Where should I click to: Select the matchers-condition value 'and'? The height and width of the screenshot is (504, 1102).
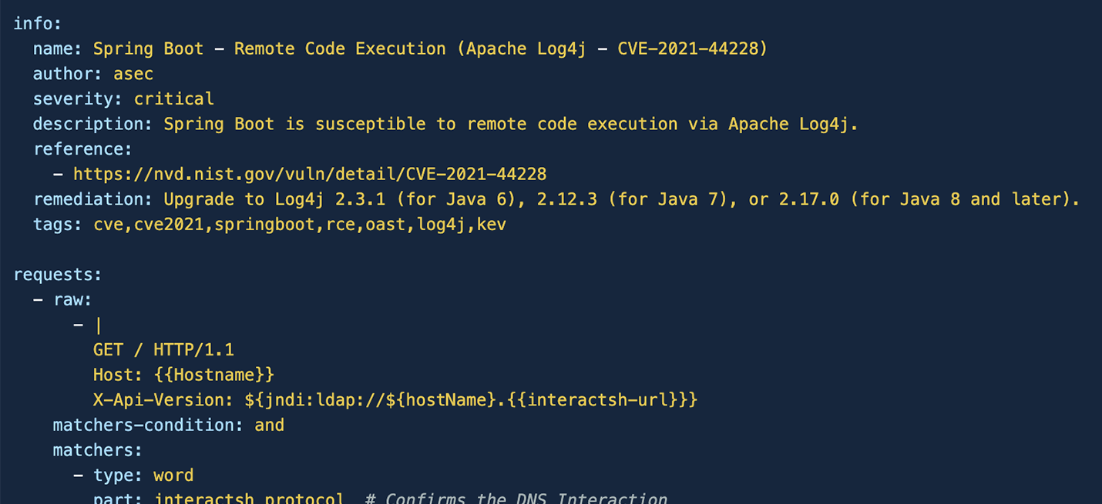tap(270, 425)
